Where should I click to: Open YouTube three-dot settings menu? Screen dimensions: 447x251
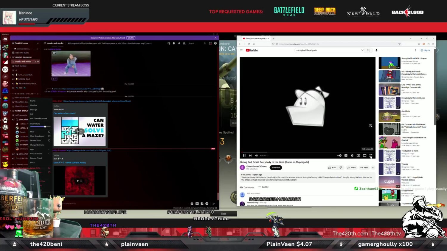click(415, 50)
